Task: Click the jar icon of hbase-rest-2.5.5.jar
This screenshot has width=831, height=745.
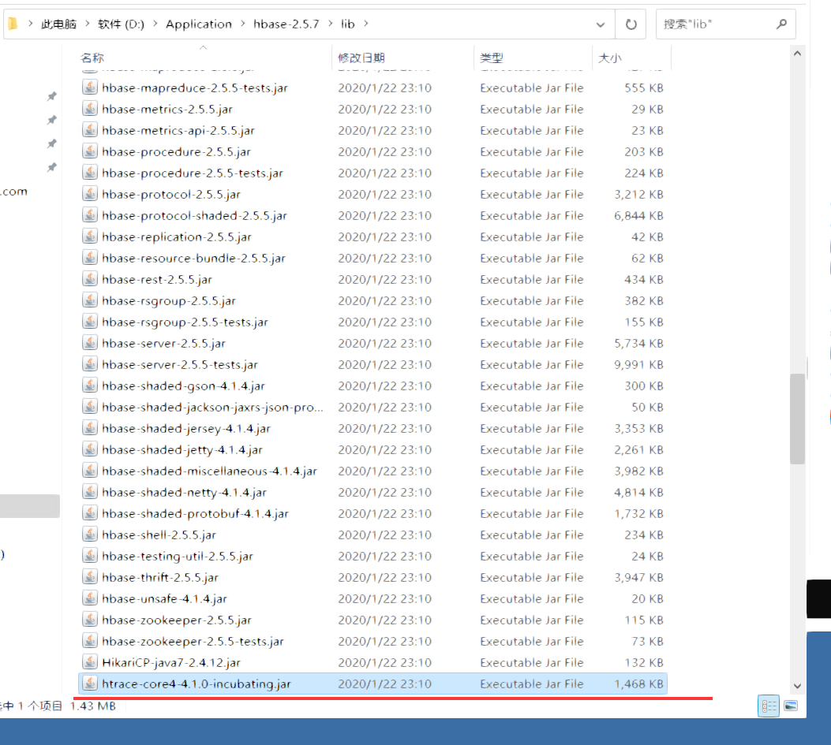Action: tap(90, 279)
